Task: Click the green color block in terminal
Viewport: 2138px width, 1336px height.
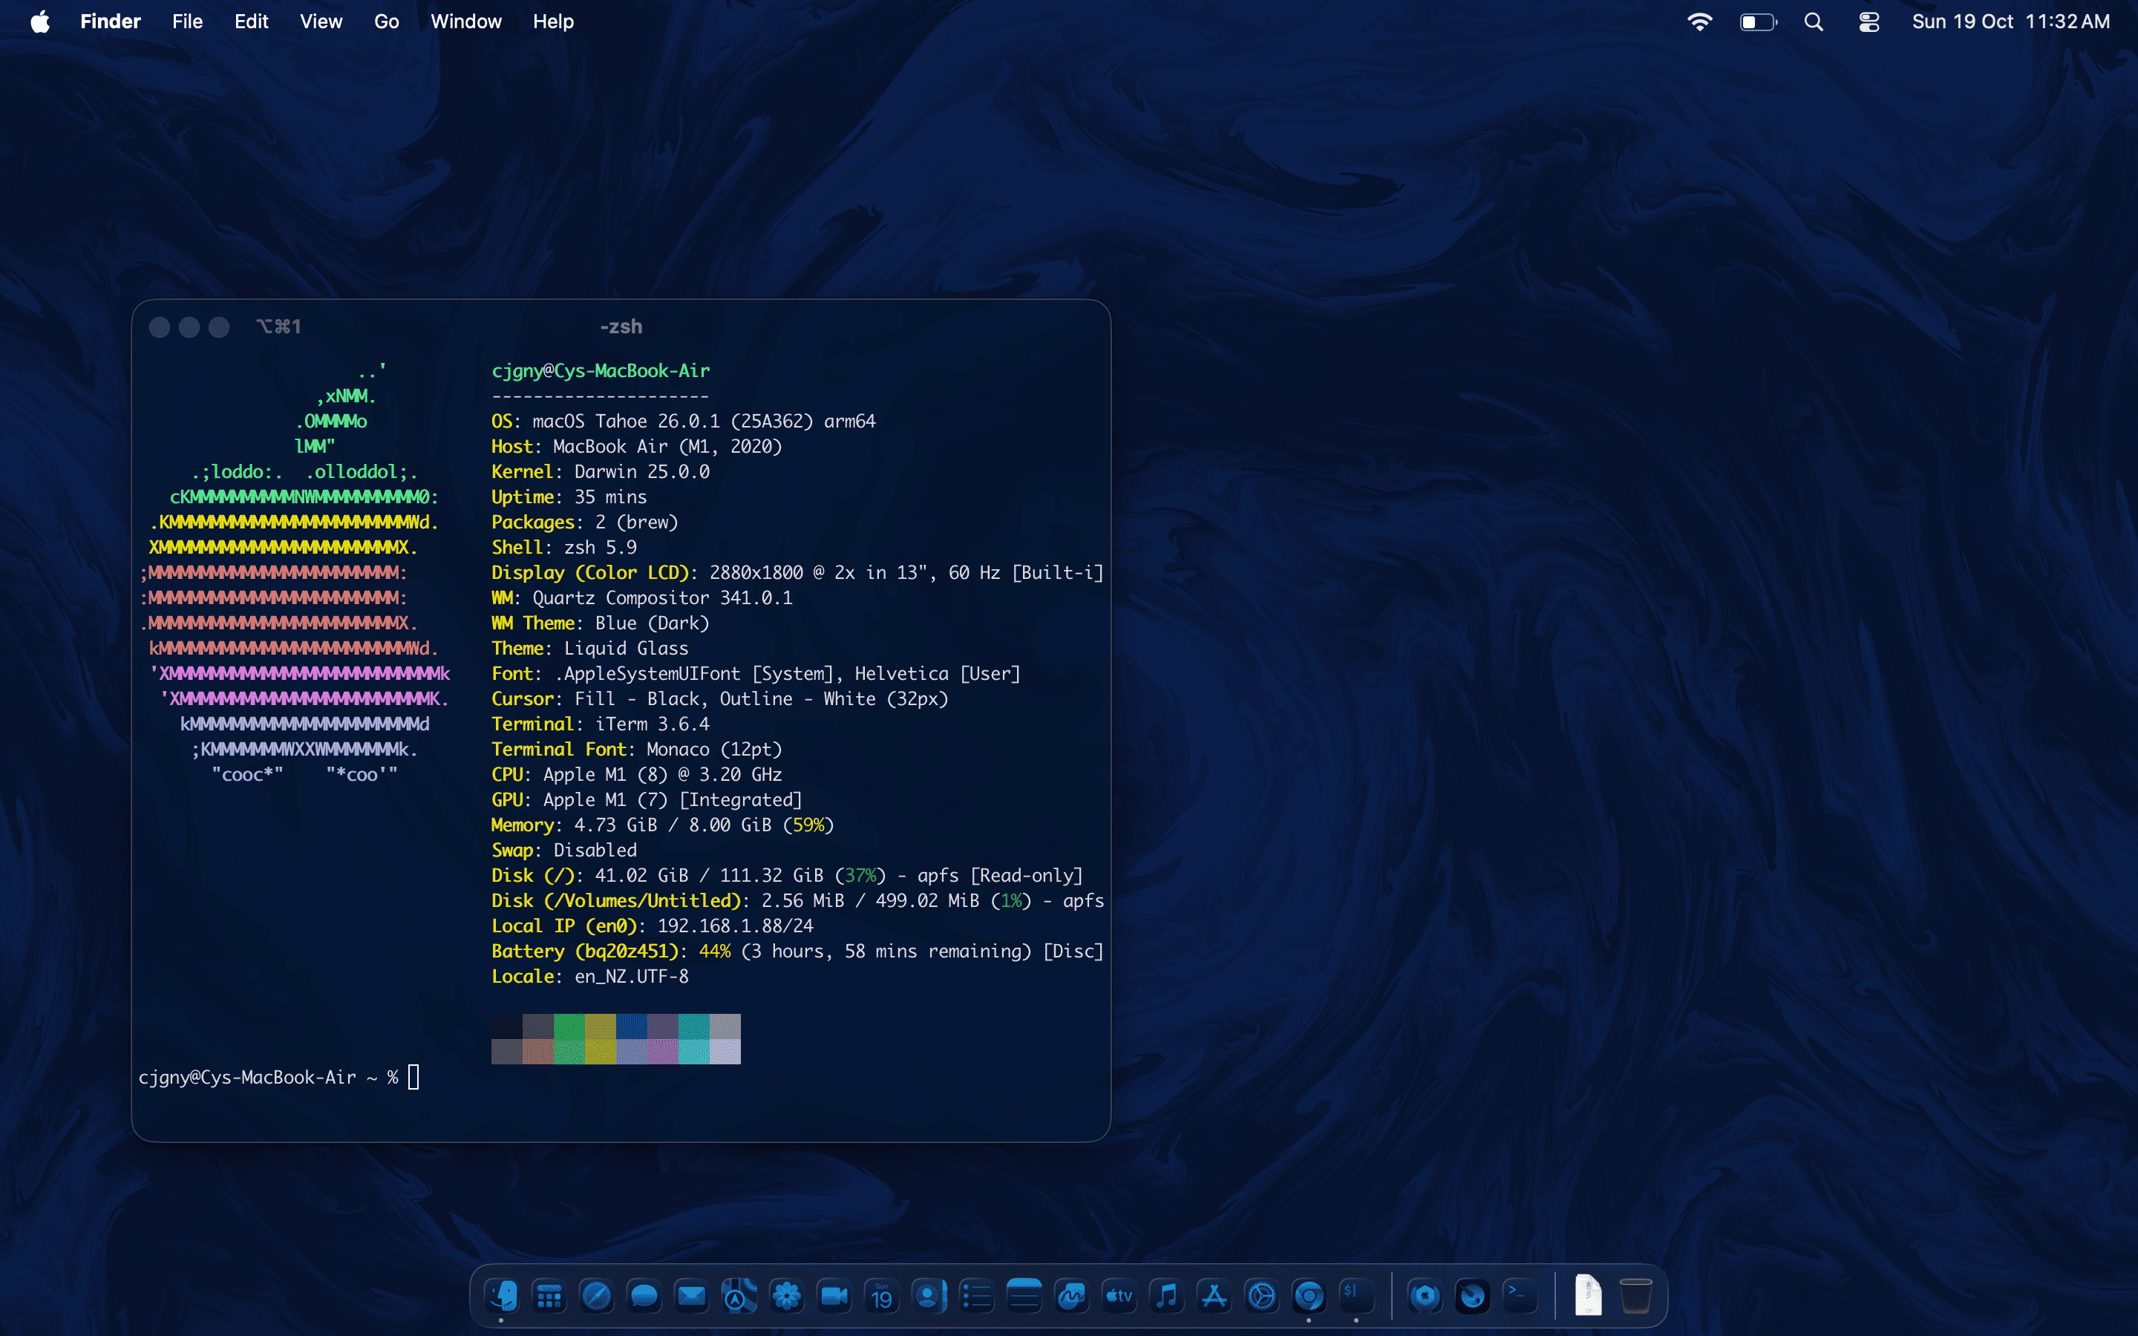Action: 569,1026
